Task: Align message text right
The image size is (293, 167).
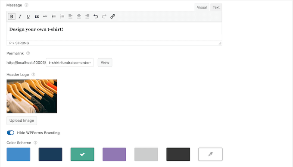Action: point(87,16)
